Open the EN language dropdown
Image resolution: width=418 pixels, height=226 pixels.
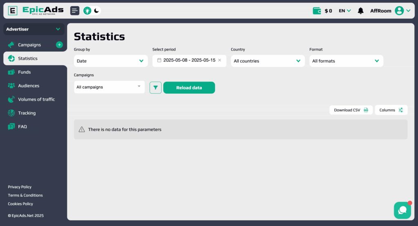[x=345, y=11]
